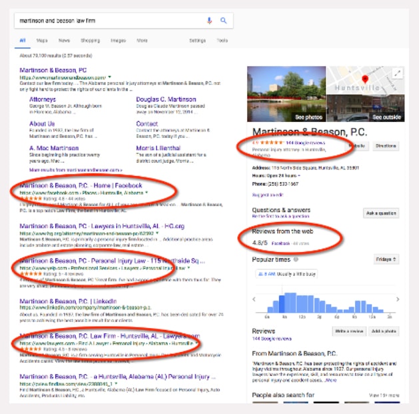Open the Lawyers.com Law Firm result

pyautogui.click(x=109, y=336)
